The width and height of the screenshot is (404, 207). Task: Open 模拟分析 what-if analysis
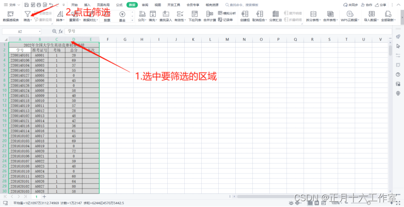[227, 13]
